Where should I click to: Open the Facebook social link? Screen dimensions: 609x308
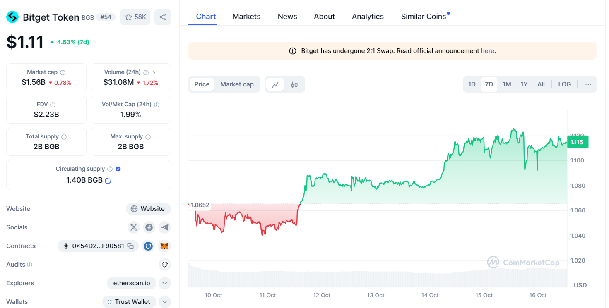click(x=149, y=227)
